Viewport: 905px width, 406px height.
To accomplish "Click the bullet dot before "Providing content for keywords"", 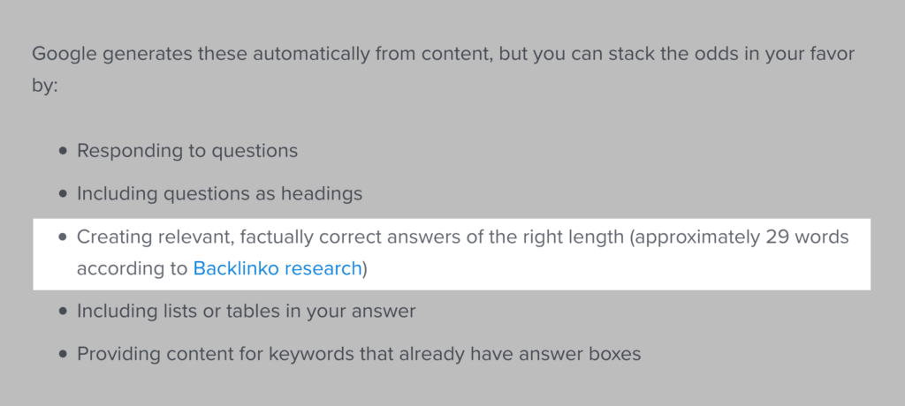I will 63,355.
